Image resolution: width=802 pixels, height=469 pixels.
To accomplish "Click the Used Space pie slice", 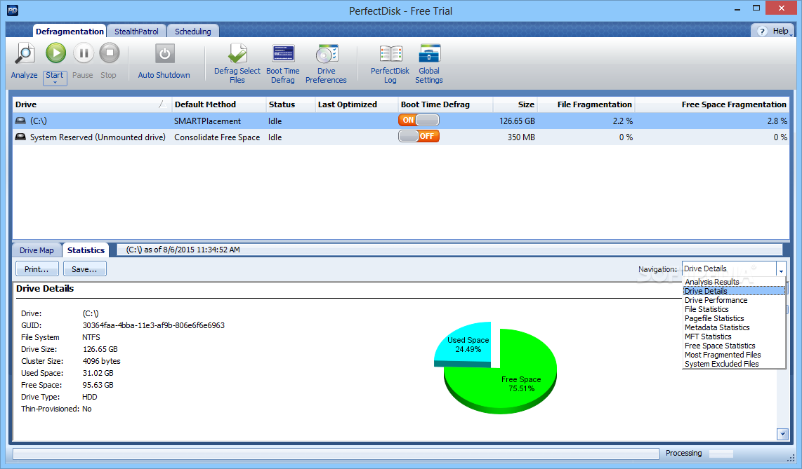I will pos(463,343).
